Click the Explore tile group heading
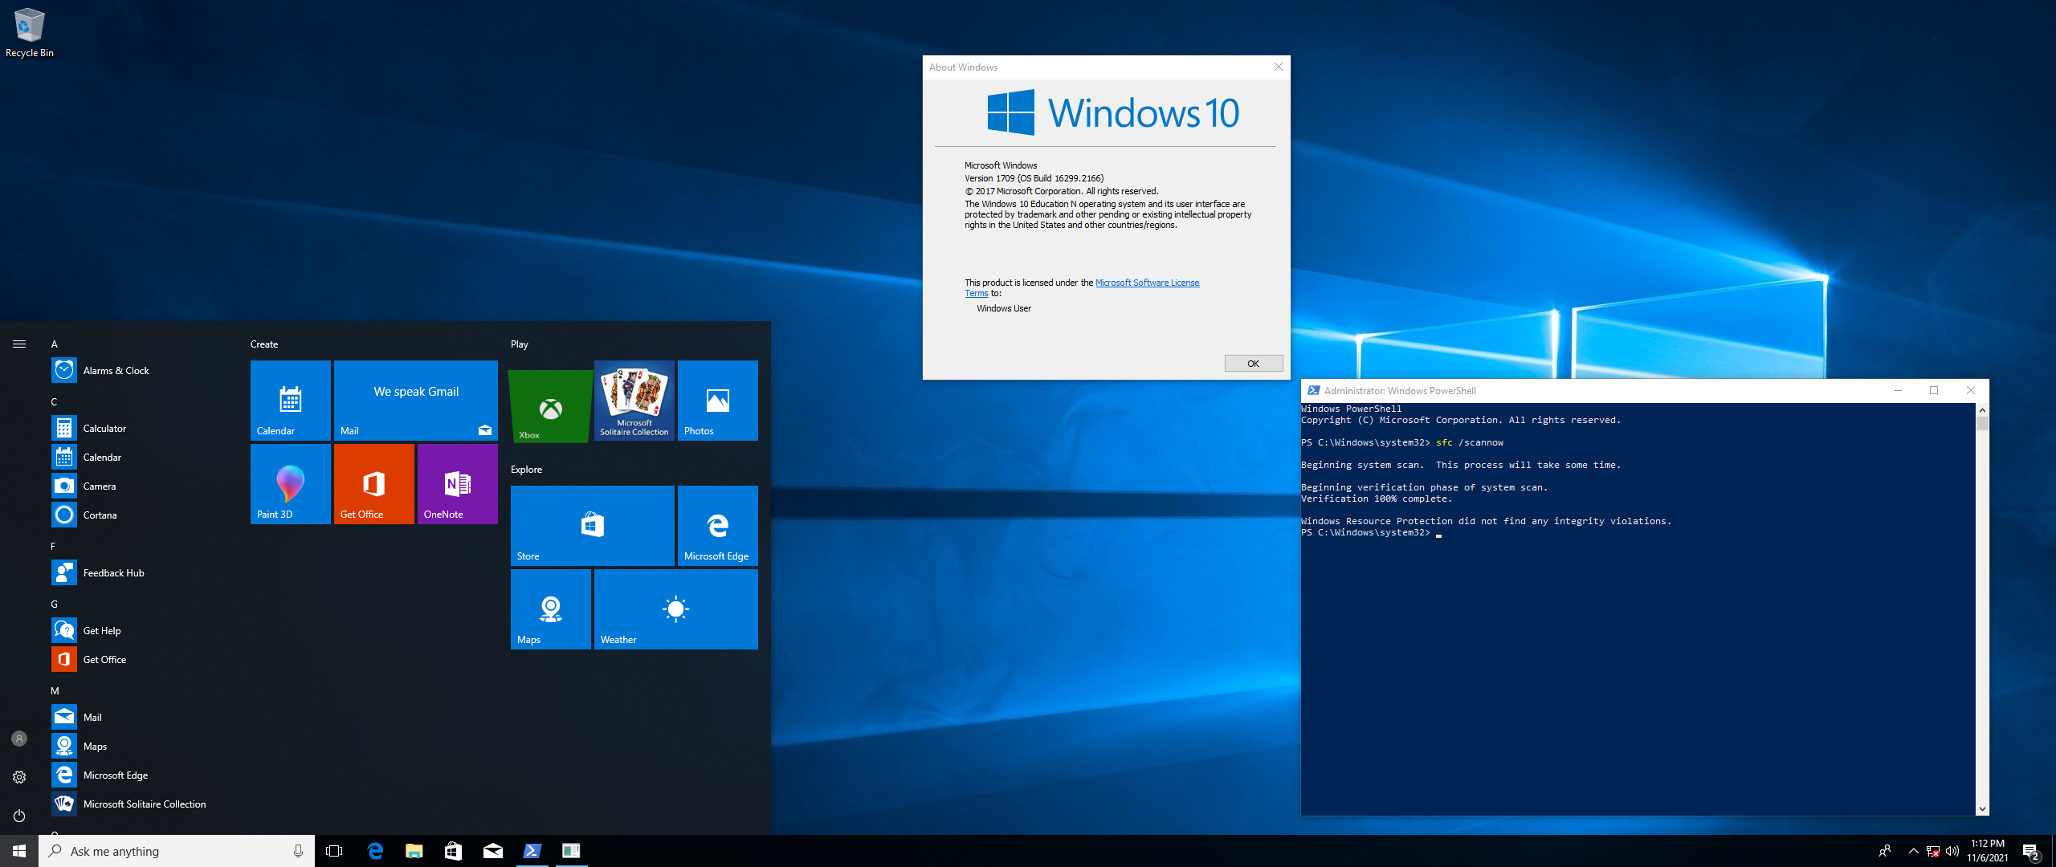Viewport: 2056px width, 867px height. point(527,469)
